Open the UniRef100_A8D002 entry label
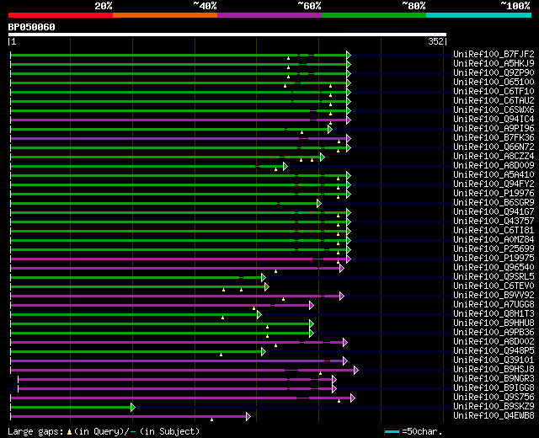Viewport: 539px width, 438px height. [494, 342]
